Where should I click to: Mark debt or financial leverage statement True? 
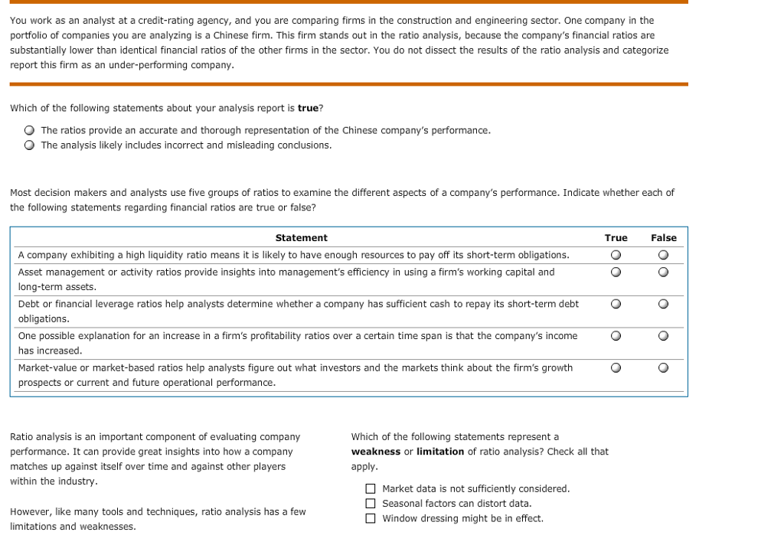tap(616, 304)
